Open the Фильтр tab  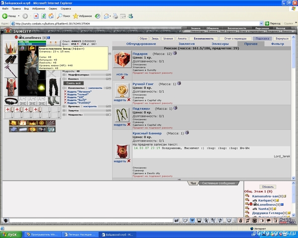coord(278,44)
